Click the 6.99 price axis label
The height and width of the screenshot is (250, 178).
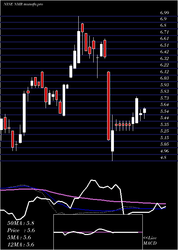click(x=164, y=13)
